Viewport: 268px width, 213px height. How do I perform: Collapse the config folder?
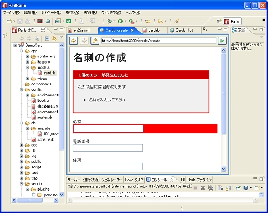[x=21, y=90]
